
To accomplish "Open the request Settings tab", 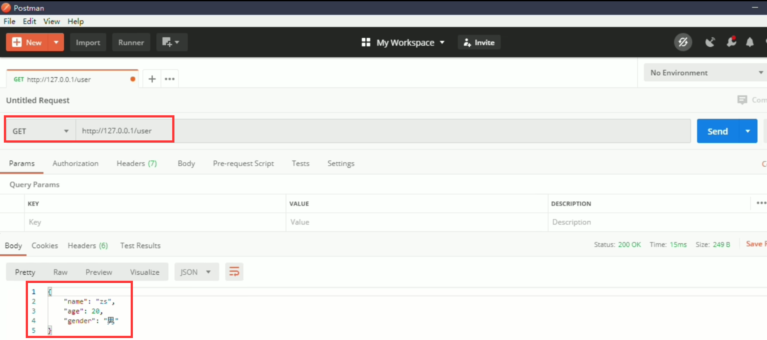I will 341,163.
